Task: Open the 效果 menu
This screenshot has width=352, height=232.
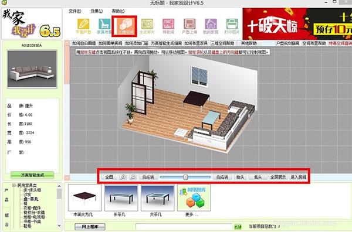Action: click(97, 11)
